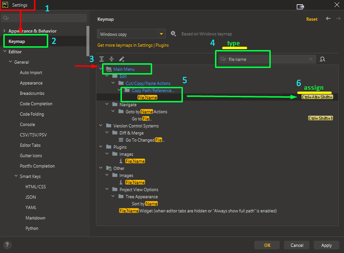The height and width of the screenshot is (253, 344).
Task: Click the magnifier icon in keymap search field
Action: (223, 59)
